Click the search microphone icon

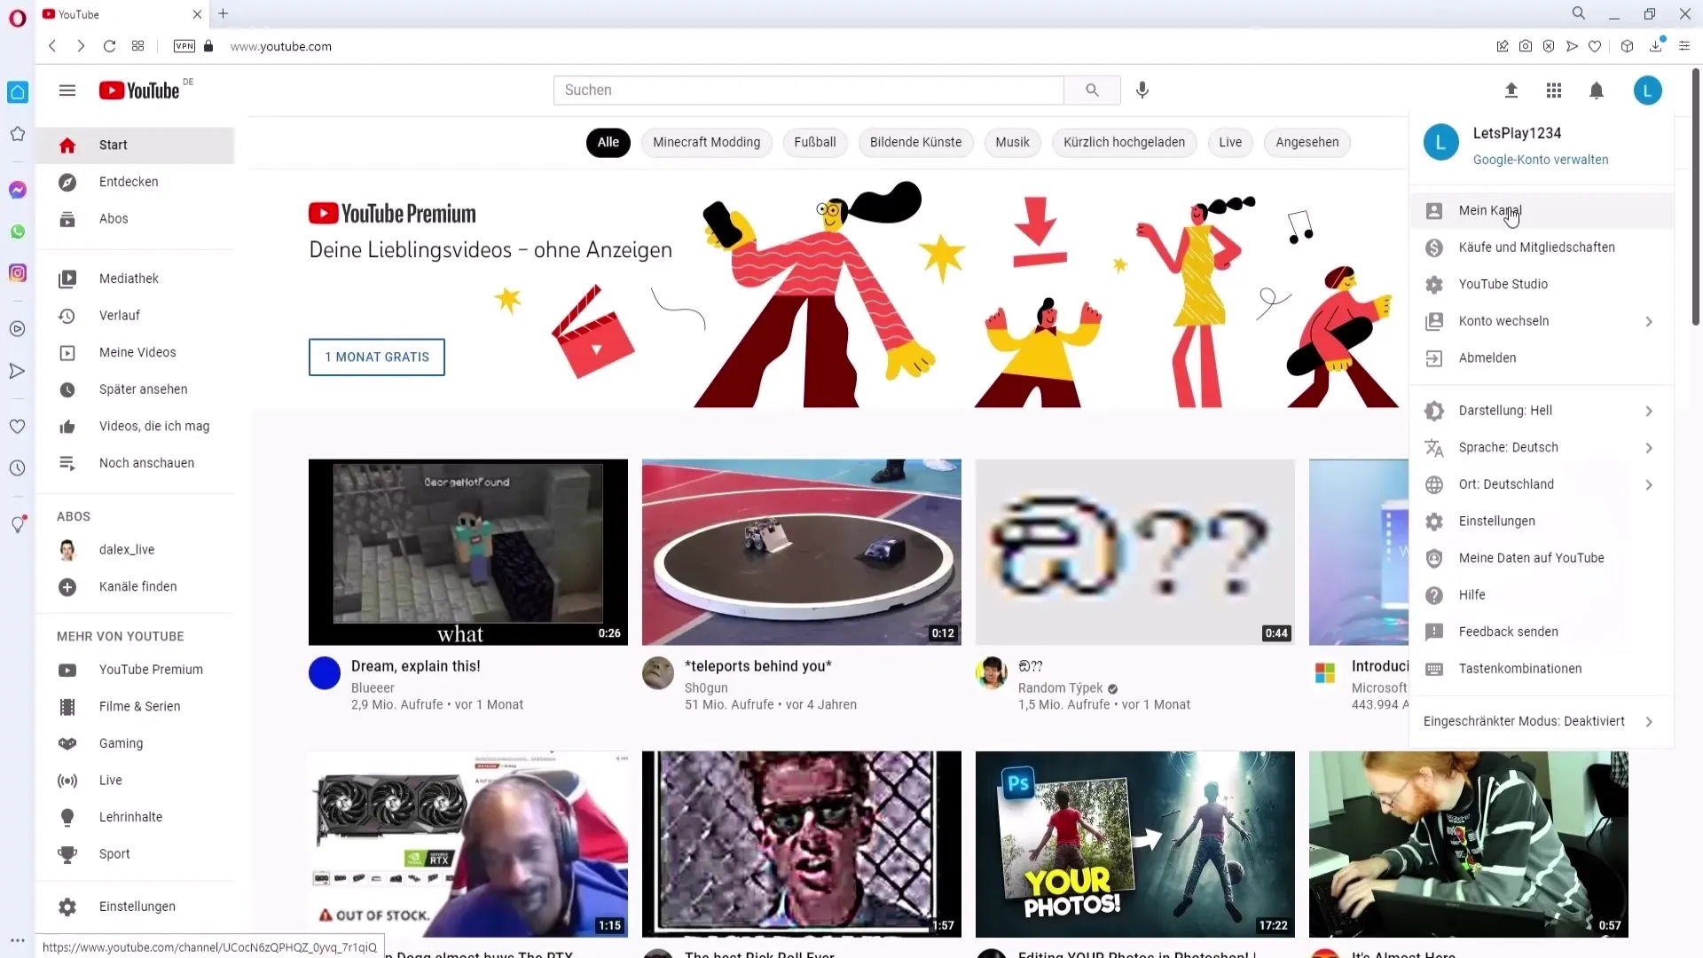tap(1142, 90)
